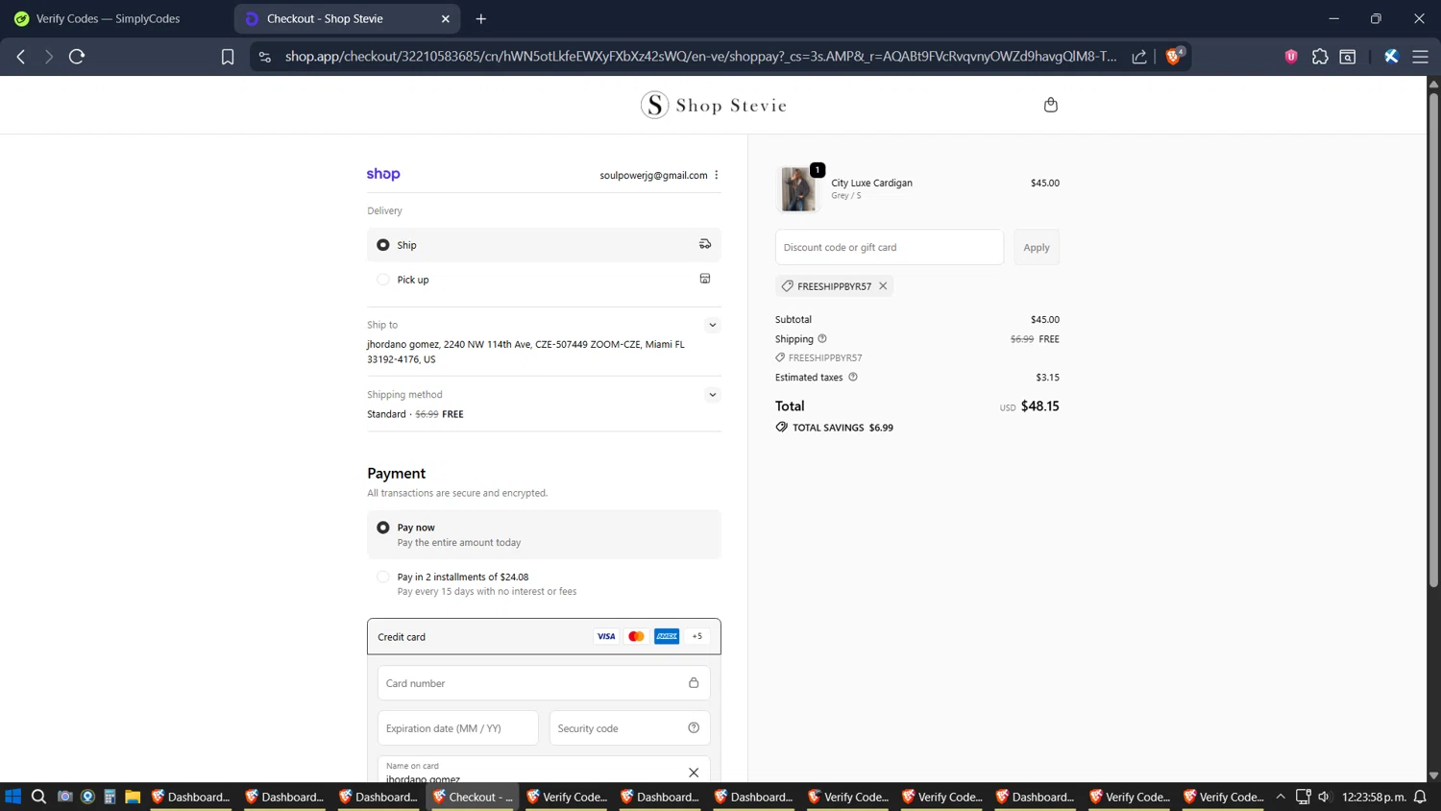
Task: Click the volume icon in system tray
Action: tap(1324, 797)
